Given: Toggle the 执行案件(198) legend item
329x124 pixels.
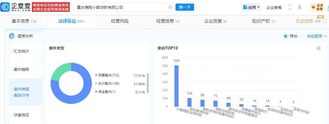Looking at the screenshot, I should click(107, 83).
